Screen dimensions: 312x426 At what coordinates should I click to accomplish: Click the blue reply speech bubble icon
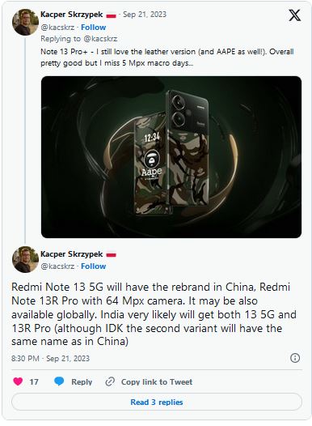[59, 381]
